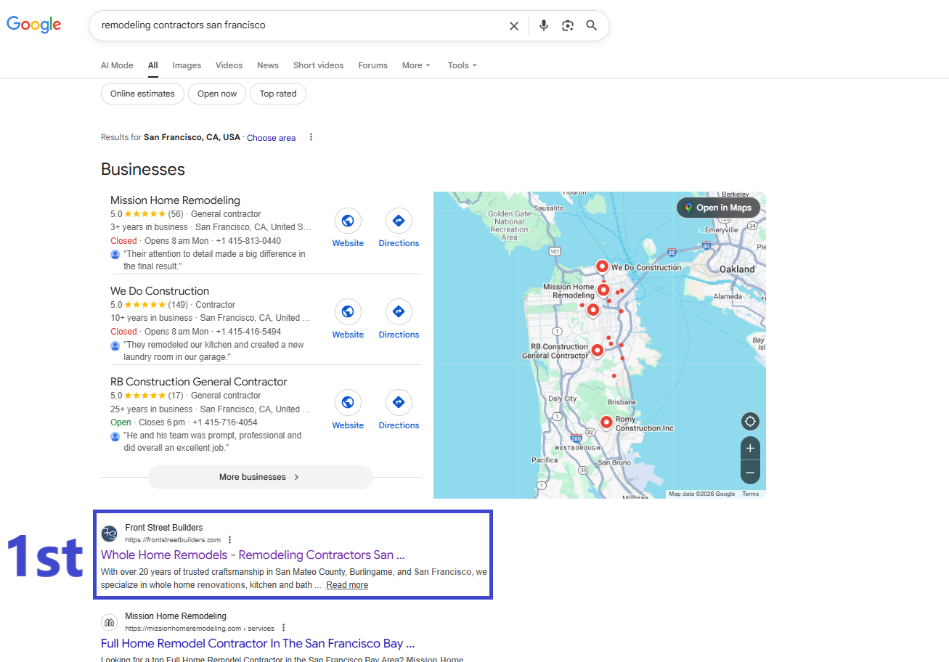949x662 pixels.
Task: Zoom in on the map
Action: [x=750, y=448]
